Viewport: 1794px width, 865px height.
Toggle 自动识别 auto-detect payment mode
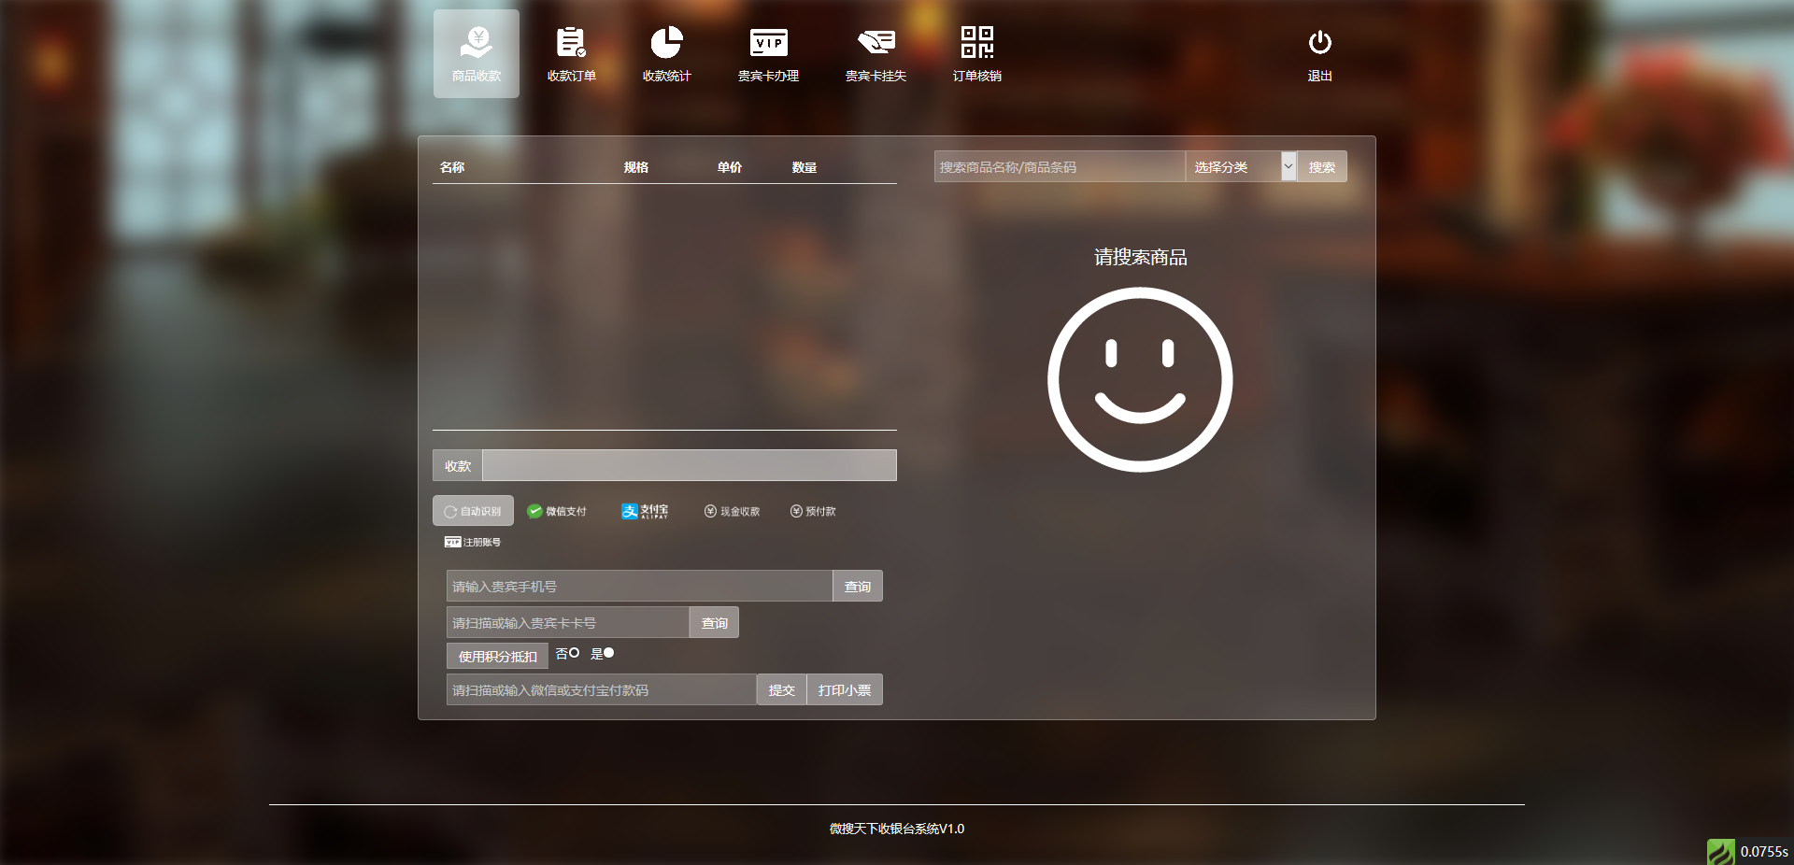[x=473, y=511]
